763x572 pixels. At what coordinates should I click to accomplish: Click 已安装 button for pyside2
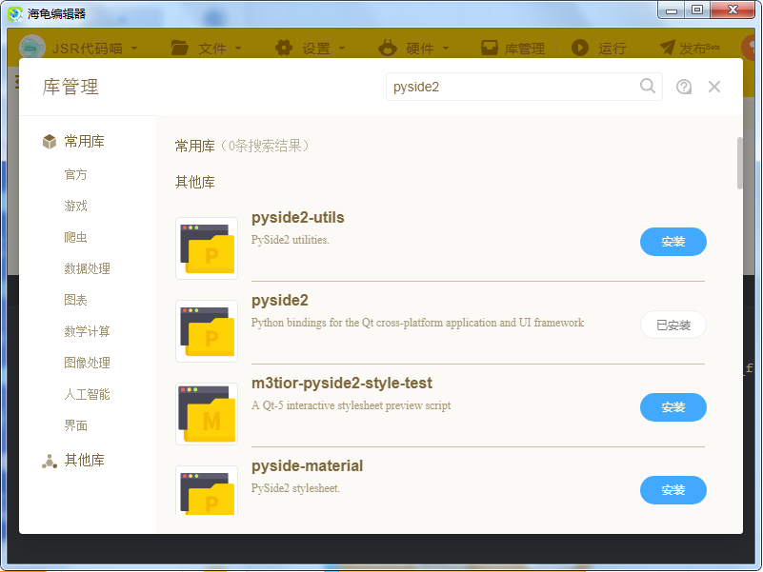(x=673, y=325)
